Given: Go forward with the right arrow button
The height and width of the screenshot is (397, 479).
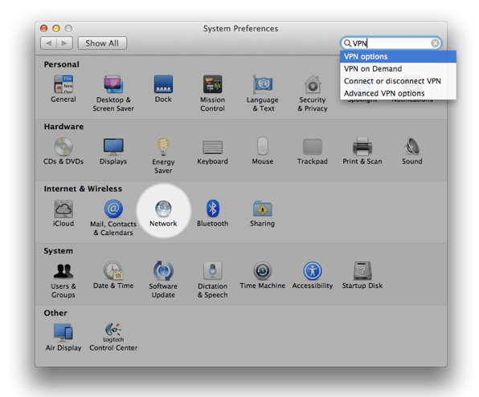Looking at the screenshot, I should pyautogui.click(x=64, y=43).
